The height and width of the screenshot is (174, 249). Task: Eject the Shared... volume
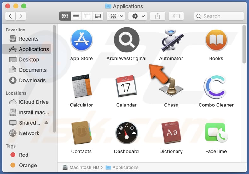point(46,122)
